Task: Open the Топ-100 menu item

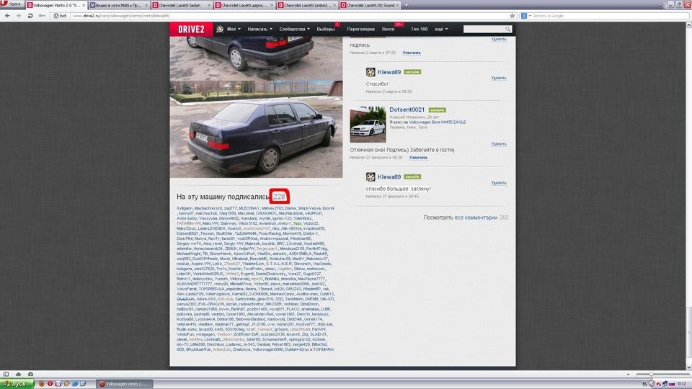Action: pyautogui.click(x=420, y=29)
